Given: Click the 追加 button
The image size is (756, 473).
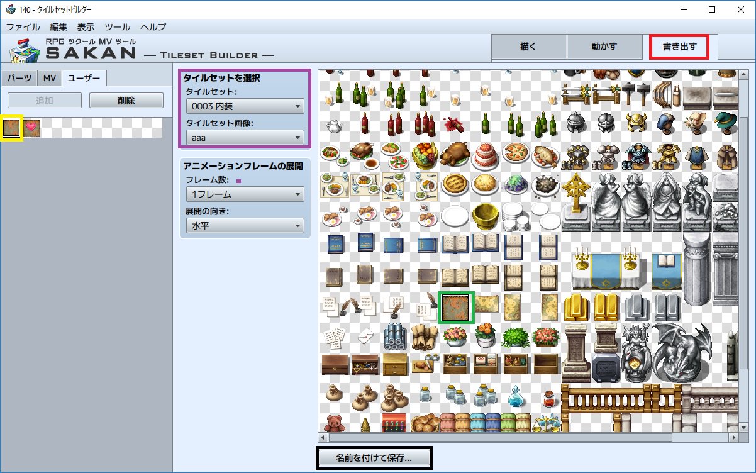Looking at the screenshot, I should point(45,100).
